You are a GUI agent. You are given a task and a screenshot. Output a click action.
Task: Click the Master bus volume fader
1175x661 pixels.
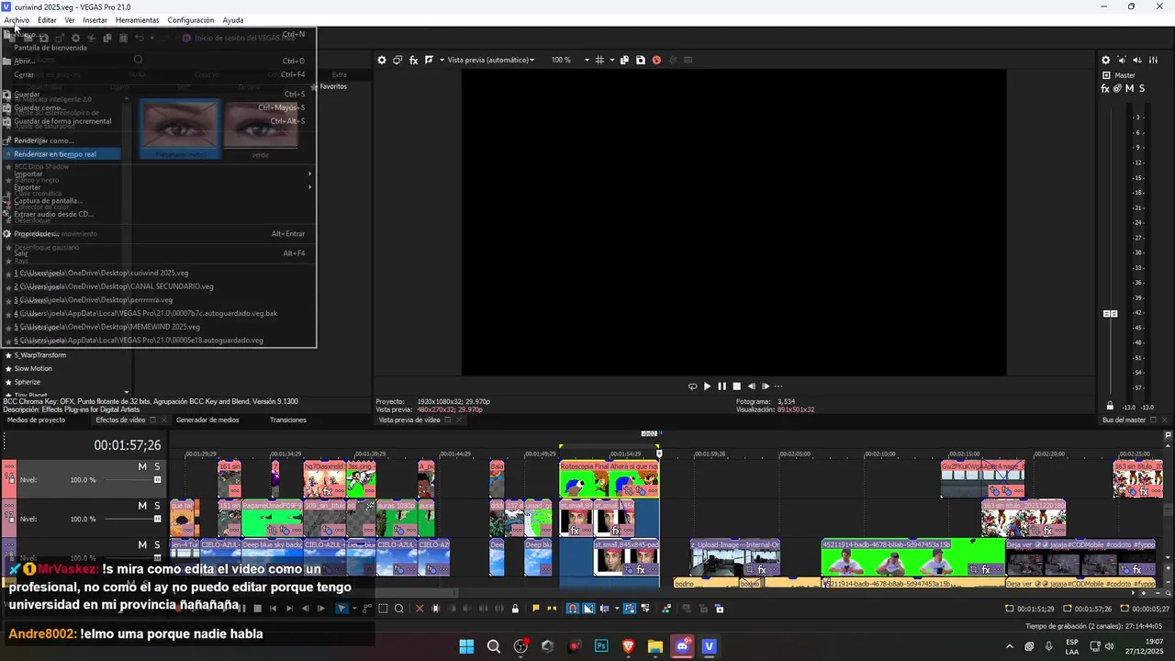(1110, 313)
